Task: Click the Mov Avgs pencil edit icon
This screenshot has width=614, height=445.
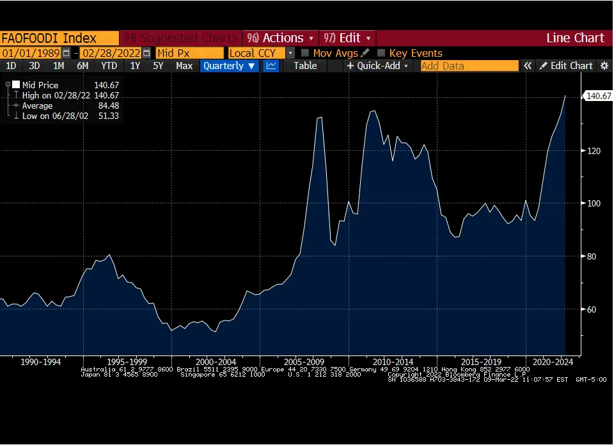Action: pos(365,53)
